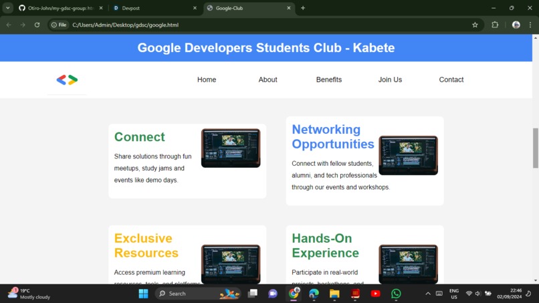Open the volume speaker tray icon
Viewport: 539px width, 303px height.
point(478,294)
